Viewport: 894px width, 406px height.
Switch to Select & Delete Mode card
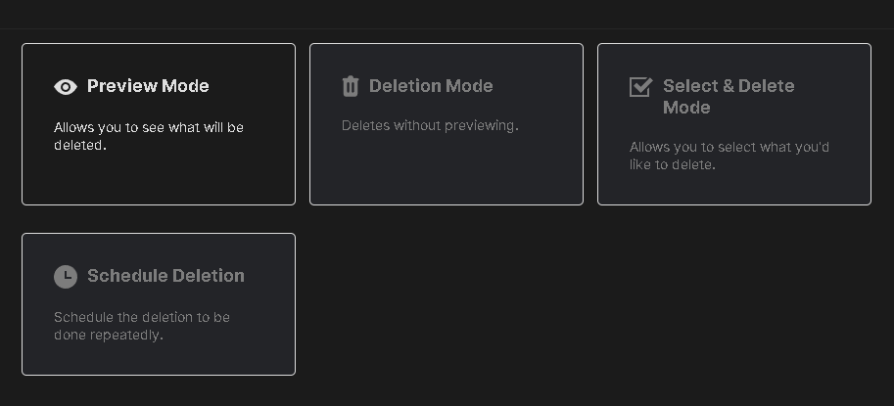point(734,124)
